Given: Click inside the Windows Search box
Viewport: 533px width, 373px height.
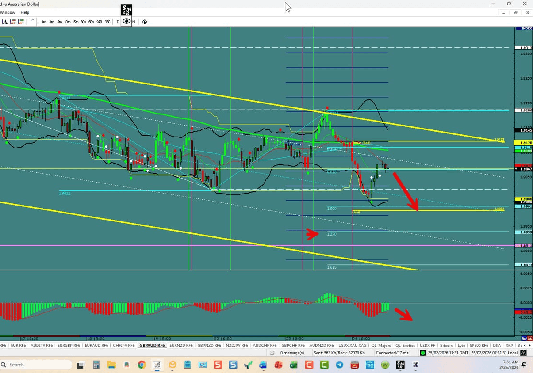Looking at the screenshot, I should [x=35, y=365].
